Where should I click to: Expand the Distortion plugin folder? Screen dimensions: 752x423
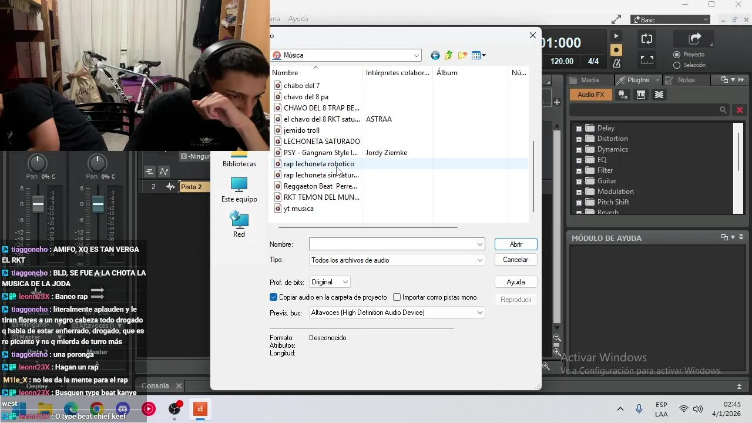(579, 139)
